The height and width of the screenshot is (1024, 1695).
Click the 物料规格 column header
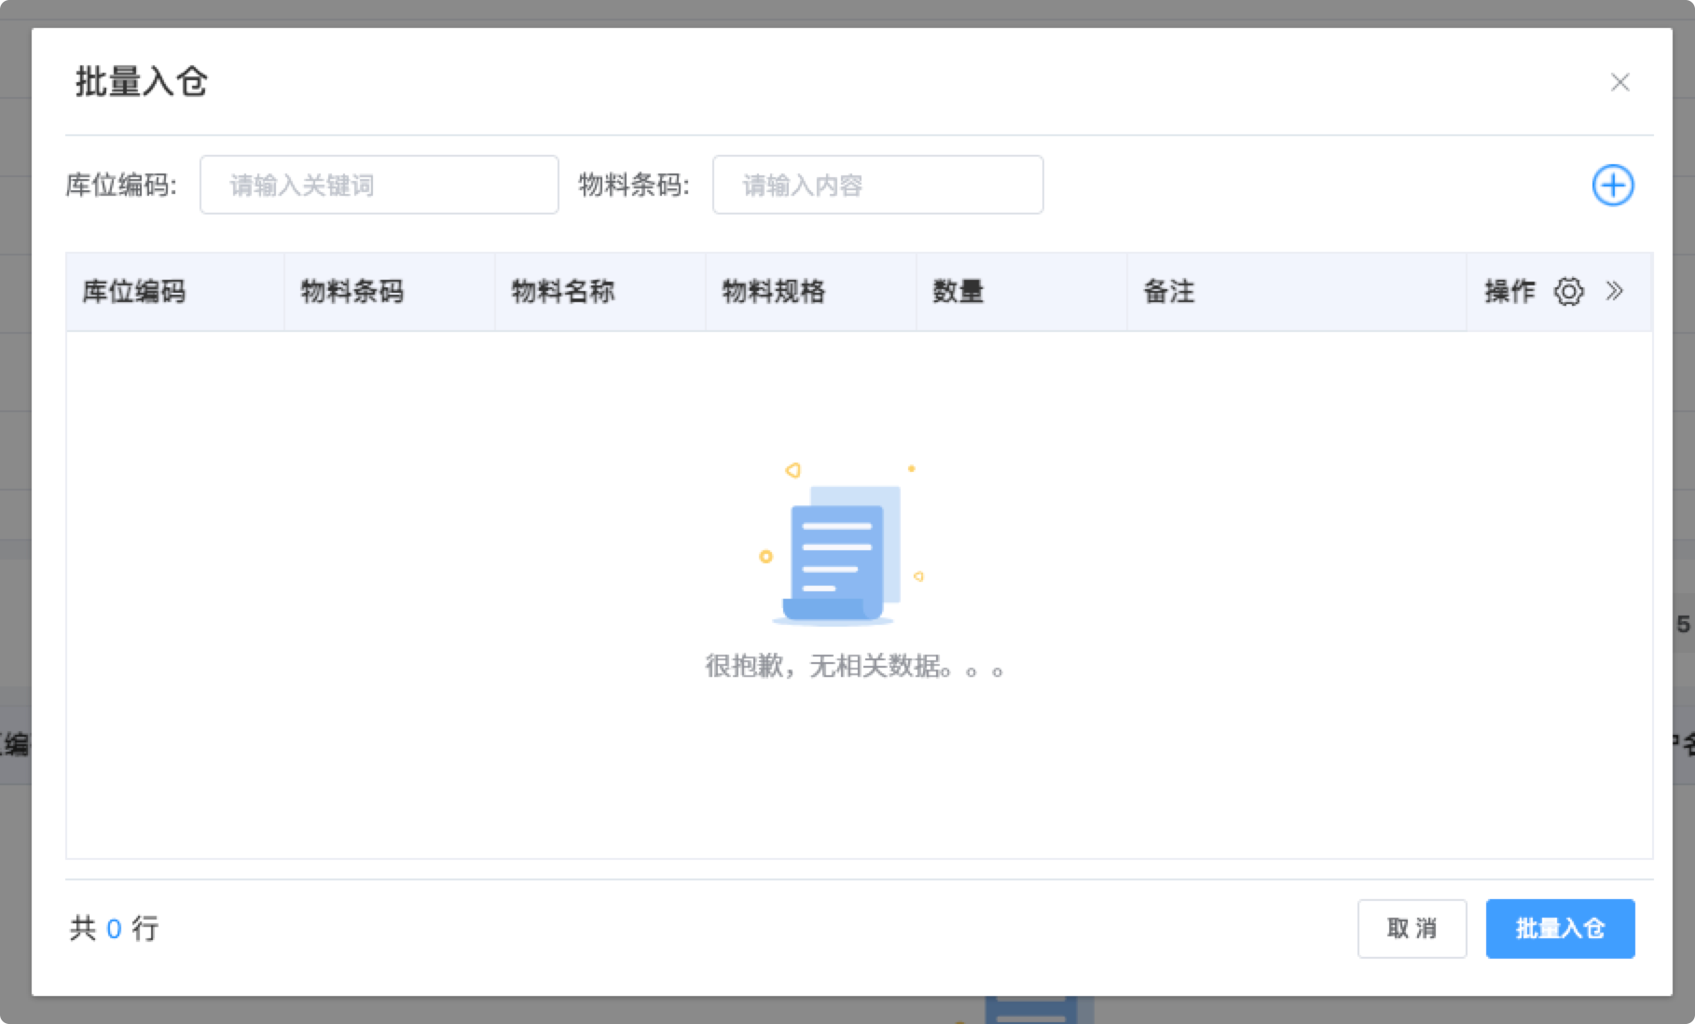(x=773, y=292)
